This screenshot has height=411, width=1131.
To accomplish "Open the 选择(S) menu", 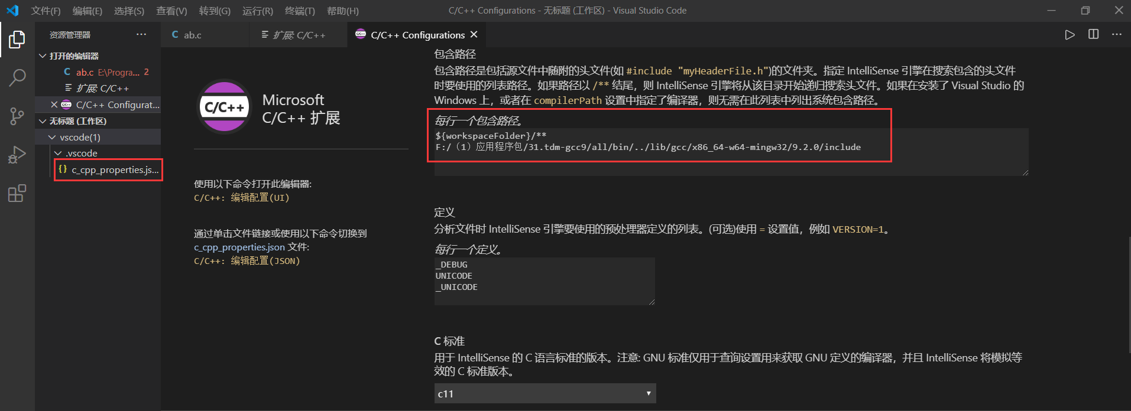I will 129,11.
